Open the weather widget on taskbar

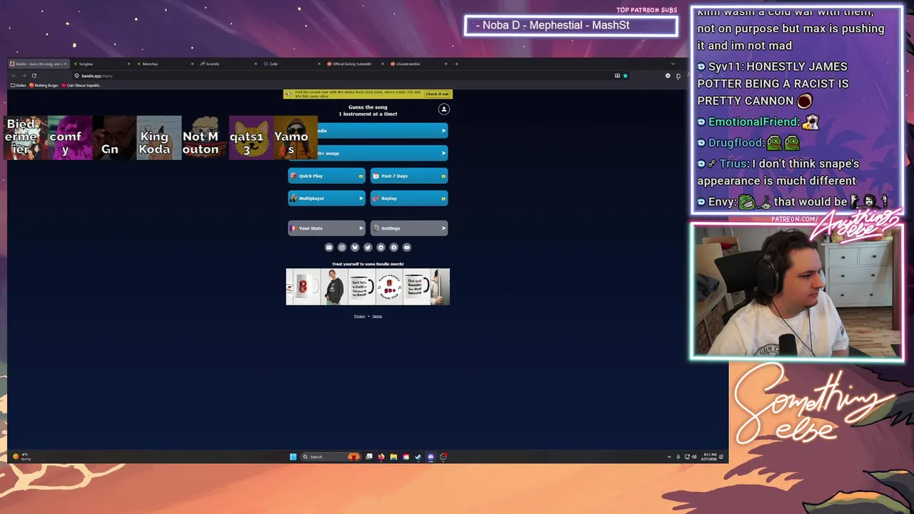point(21,457)
